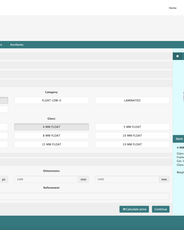The width and height of the screenshot is (184, 230).
Task: Expand the first collapsed section bar below the tabs
Action: tap(86, 56)
